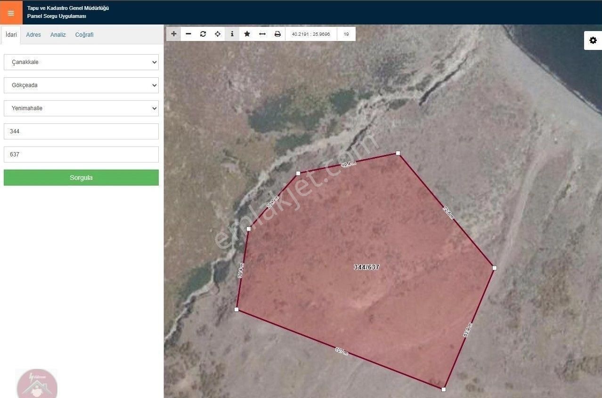Click the parcel number input showing 344

[81, 131]
